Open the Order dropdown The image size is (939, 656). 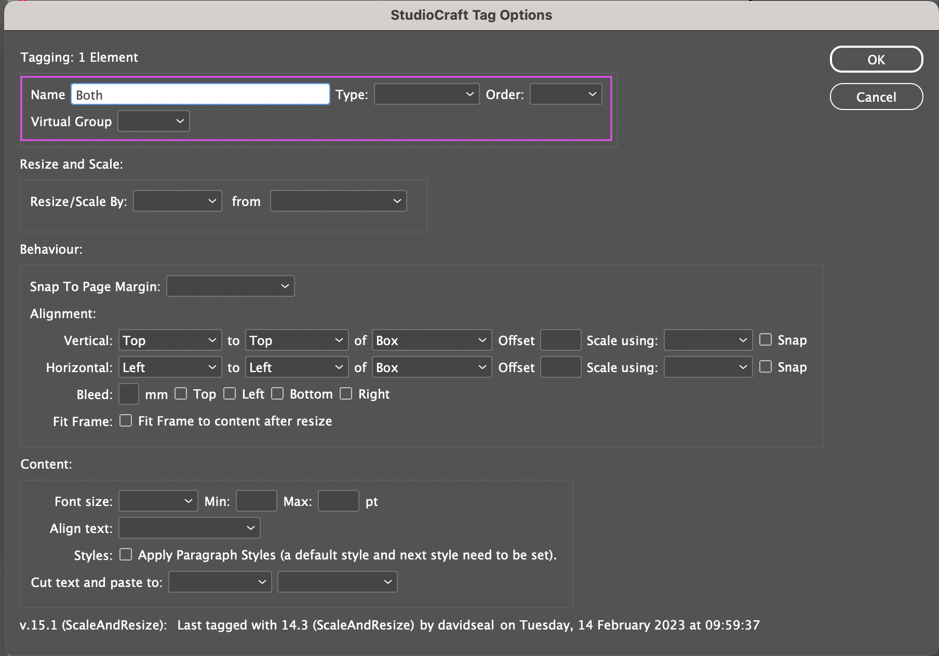tap(566, 94)
